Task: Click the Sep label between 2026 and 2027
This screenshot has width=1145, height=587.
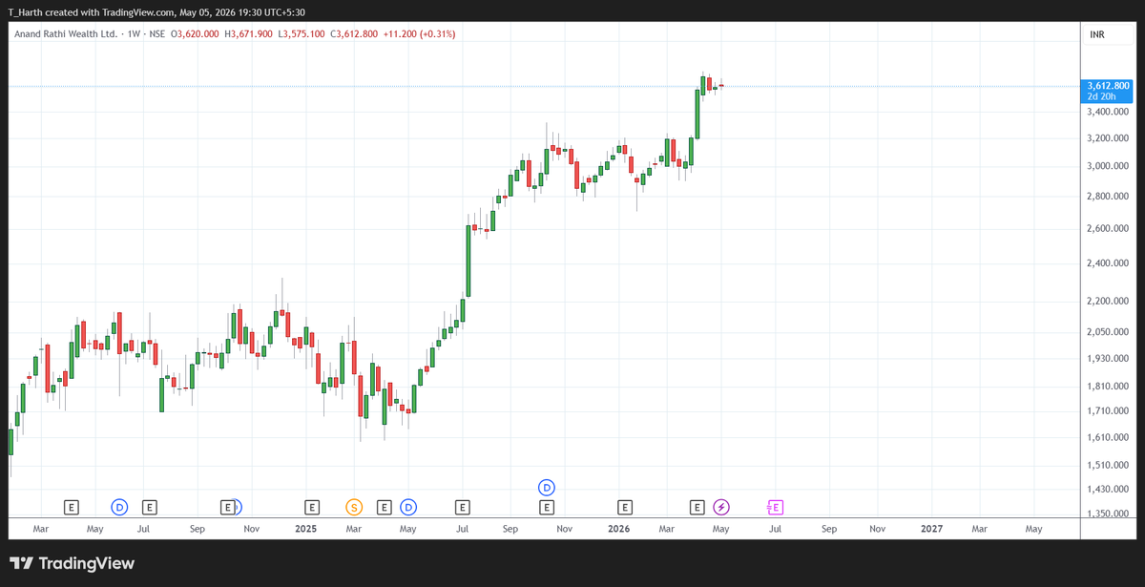Action: coord(829,528)
